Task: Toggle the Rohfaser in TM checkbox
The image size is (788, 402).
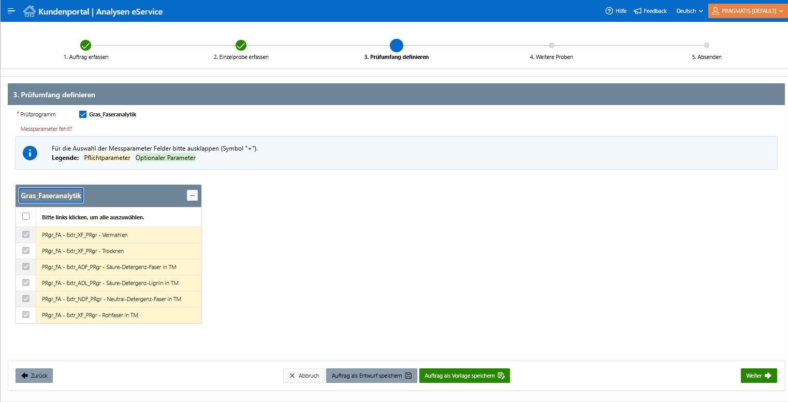Action: (26, 315)
